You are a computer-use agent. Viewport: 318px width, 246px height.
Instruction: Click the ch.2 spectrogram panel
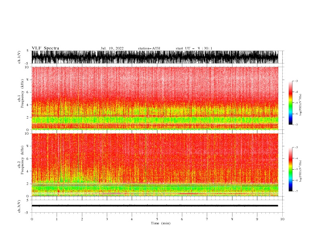click(x=155, y=165)
